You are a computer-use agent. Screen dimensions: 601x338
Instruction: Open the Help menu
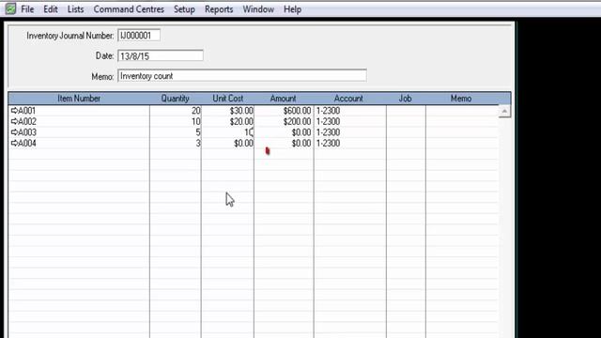[292, 9]
